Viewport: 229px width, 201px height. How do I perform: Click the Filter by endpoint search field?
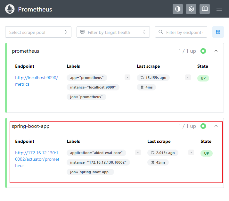pyautogui.click(x=184, y=32)
